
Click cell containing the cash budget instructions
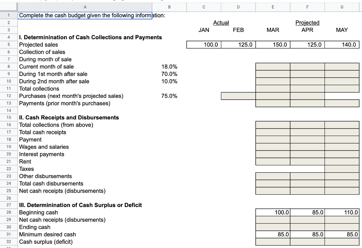85,15
